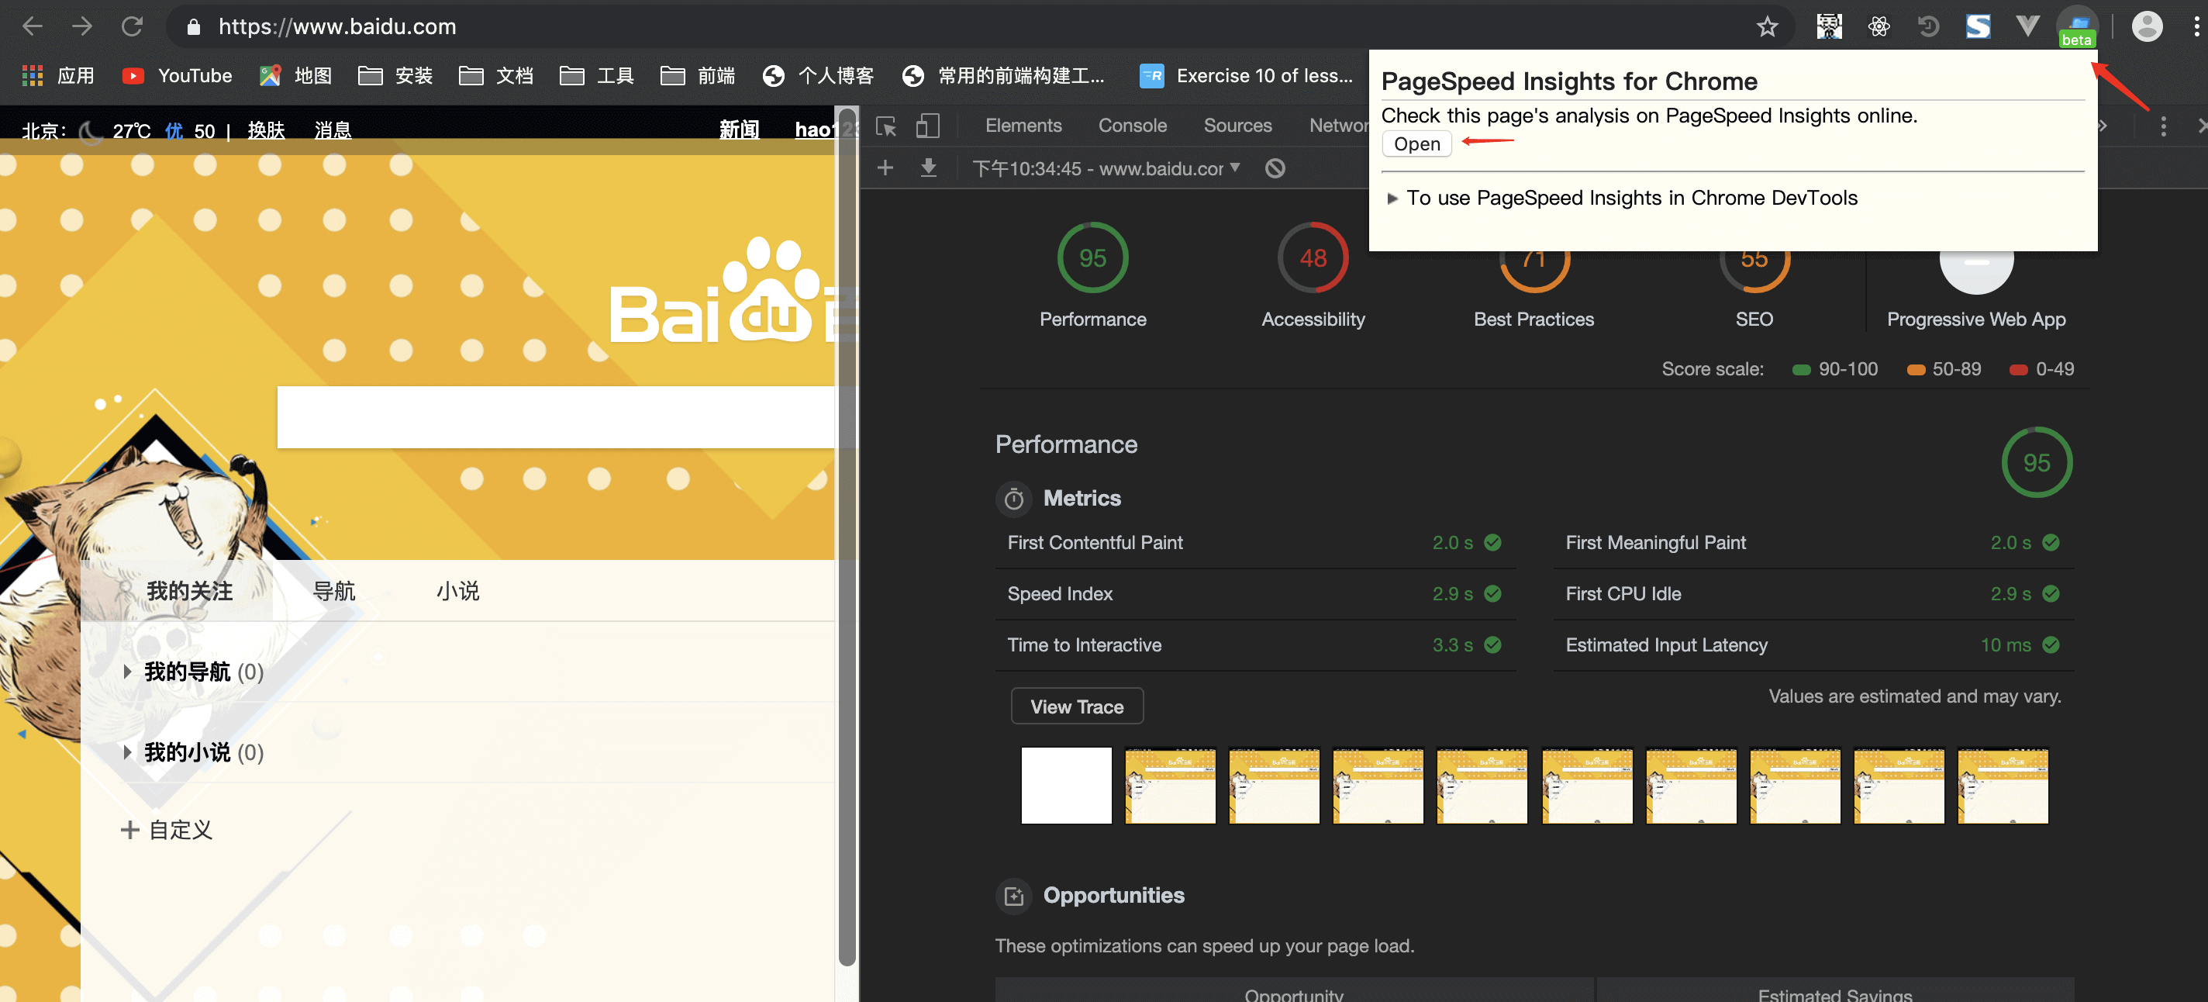Viewport: 2208px width, 1002px height.
Task: Click the browser forward arrow
Action: point(82,26)
